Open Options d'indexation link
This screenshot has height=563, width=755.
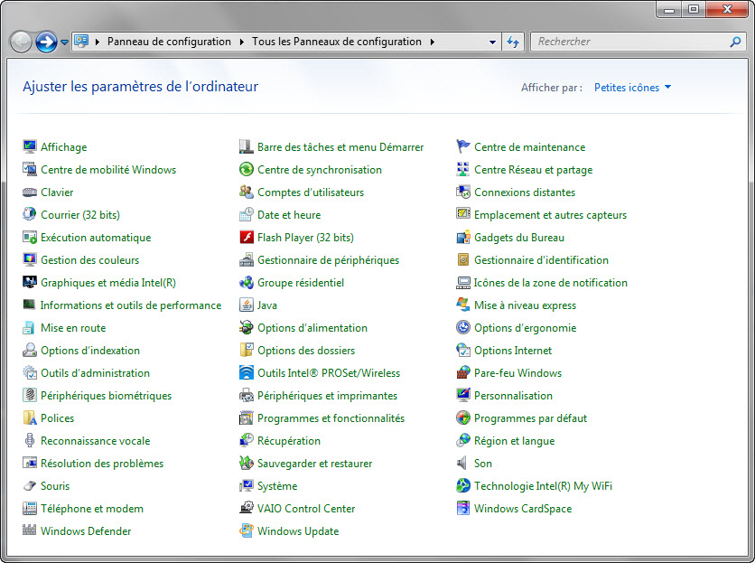point(90,351)
